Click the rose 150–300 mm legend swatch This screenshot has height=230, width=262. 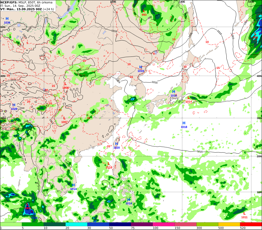coord(185,224)
